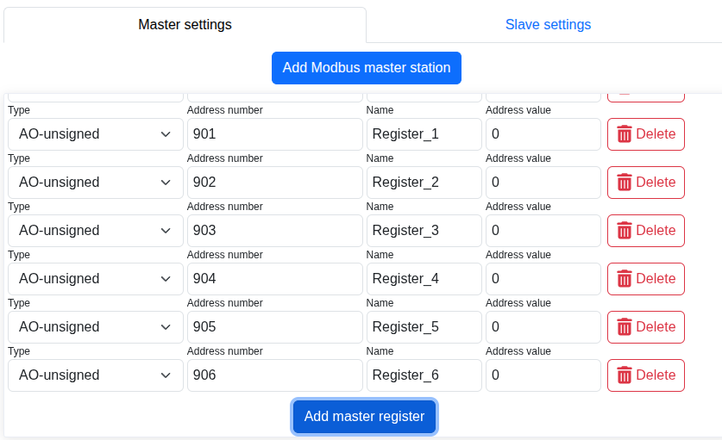The image size is (722, 440).
Task: Open Type dropdown for address 906
Action: [95, 375]
